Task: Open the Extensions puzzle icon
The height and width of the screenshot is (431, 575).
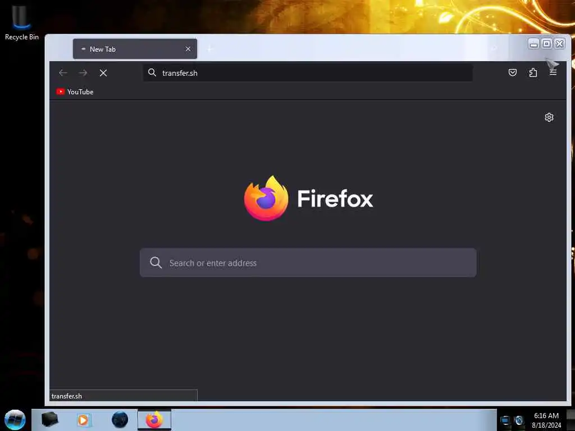Action: tap(533, 72)
